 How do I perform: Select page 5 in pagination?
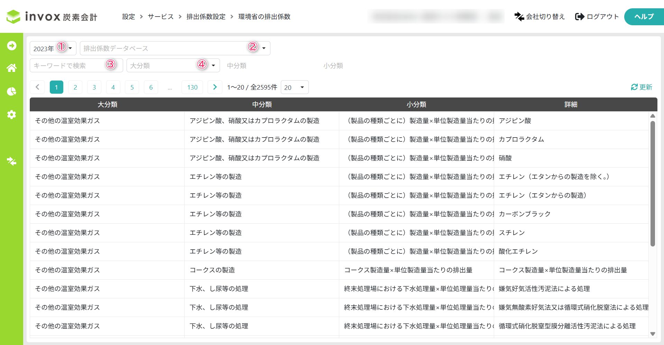click(132, 87)
